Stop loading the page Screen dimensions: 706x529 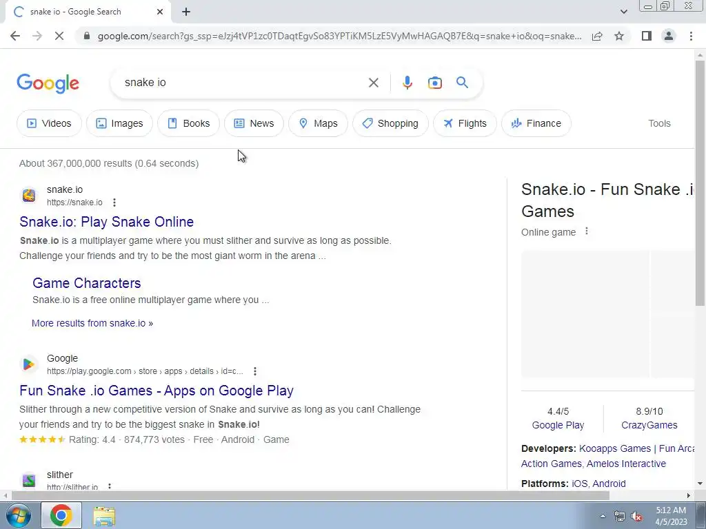point(59,36)
